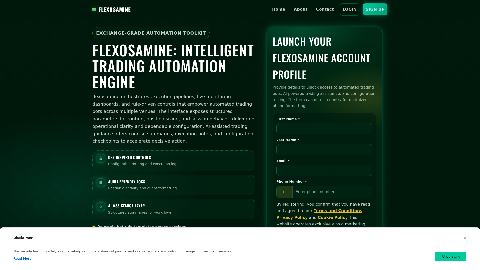This screenshot has height=270, width=480.
Task: Click the Disclaimer banner title
Action: (23, 238)
